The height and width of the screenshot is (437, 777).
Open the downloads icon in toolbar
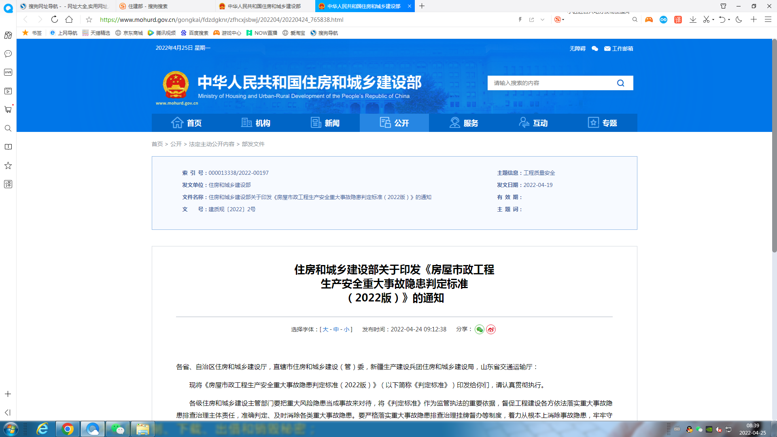(x=693, y=19)
